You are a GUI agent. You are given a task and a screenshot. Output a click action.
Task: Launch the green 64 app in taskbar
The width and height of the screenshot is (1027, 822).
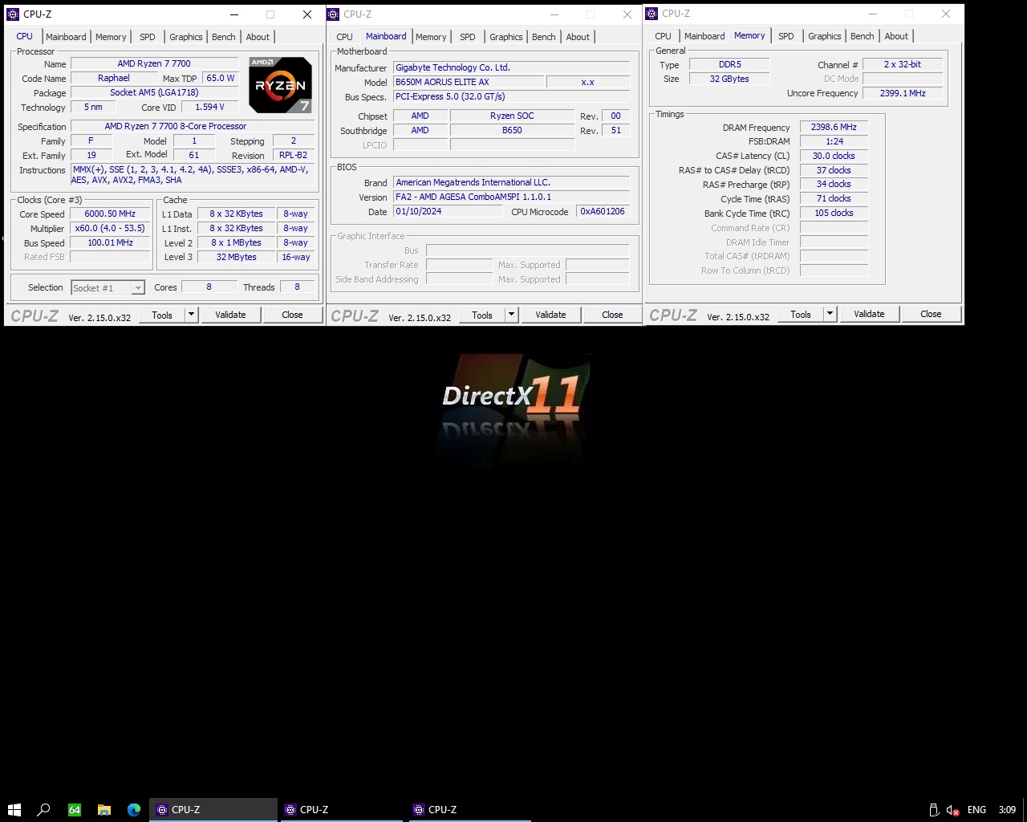tap(74, 809)
